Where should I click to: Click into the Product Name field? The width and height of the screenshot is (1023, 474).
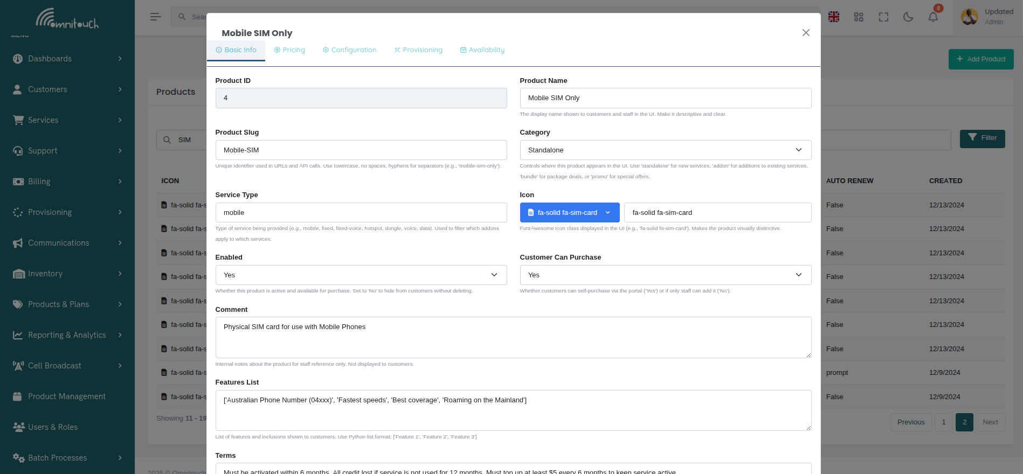coord(665,98)
